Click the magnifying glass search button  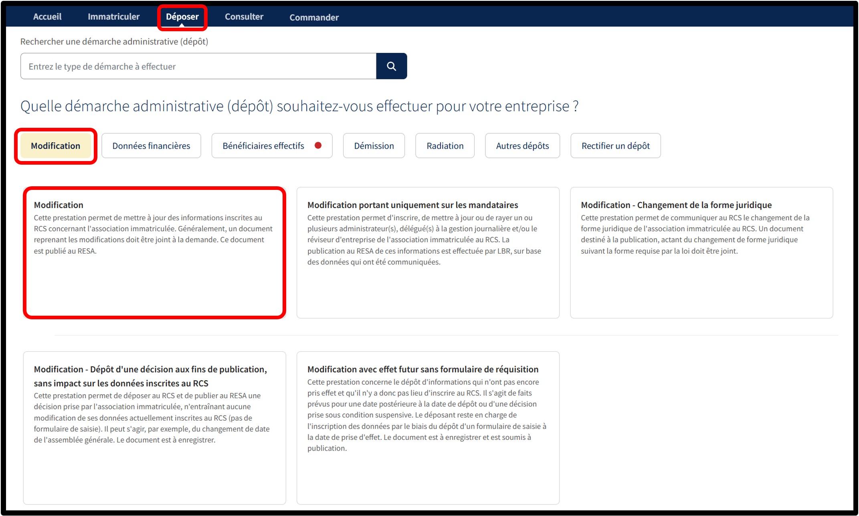391,66
